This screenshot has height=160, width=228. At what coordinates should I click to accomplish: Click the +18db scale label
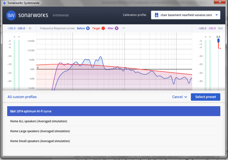[31, 41]
